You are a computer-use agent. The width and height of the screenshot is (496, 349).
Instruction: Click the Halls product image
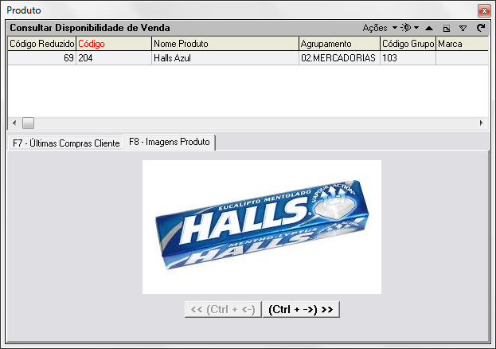pos(262,227)
